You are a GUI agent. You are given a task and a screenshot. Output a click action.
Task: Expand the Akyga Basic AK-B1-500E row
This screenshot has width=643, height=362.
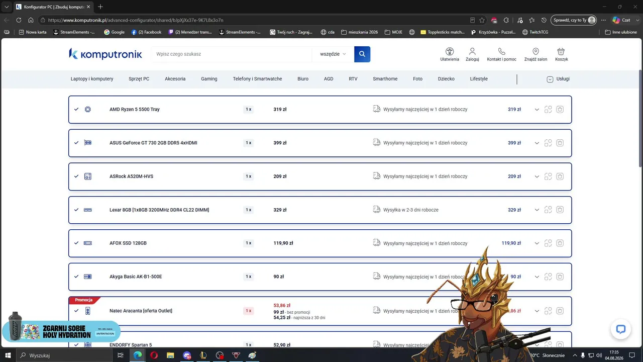pos(537,277)
